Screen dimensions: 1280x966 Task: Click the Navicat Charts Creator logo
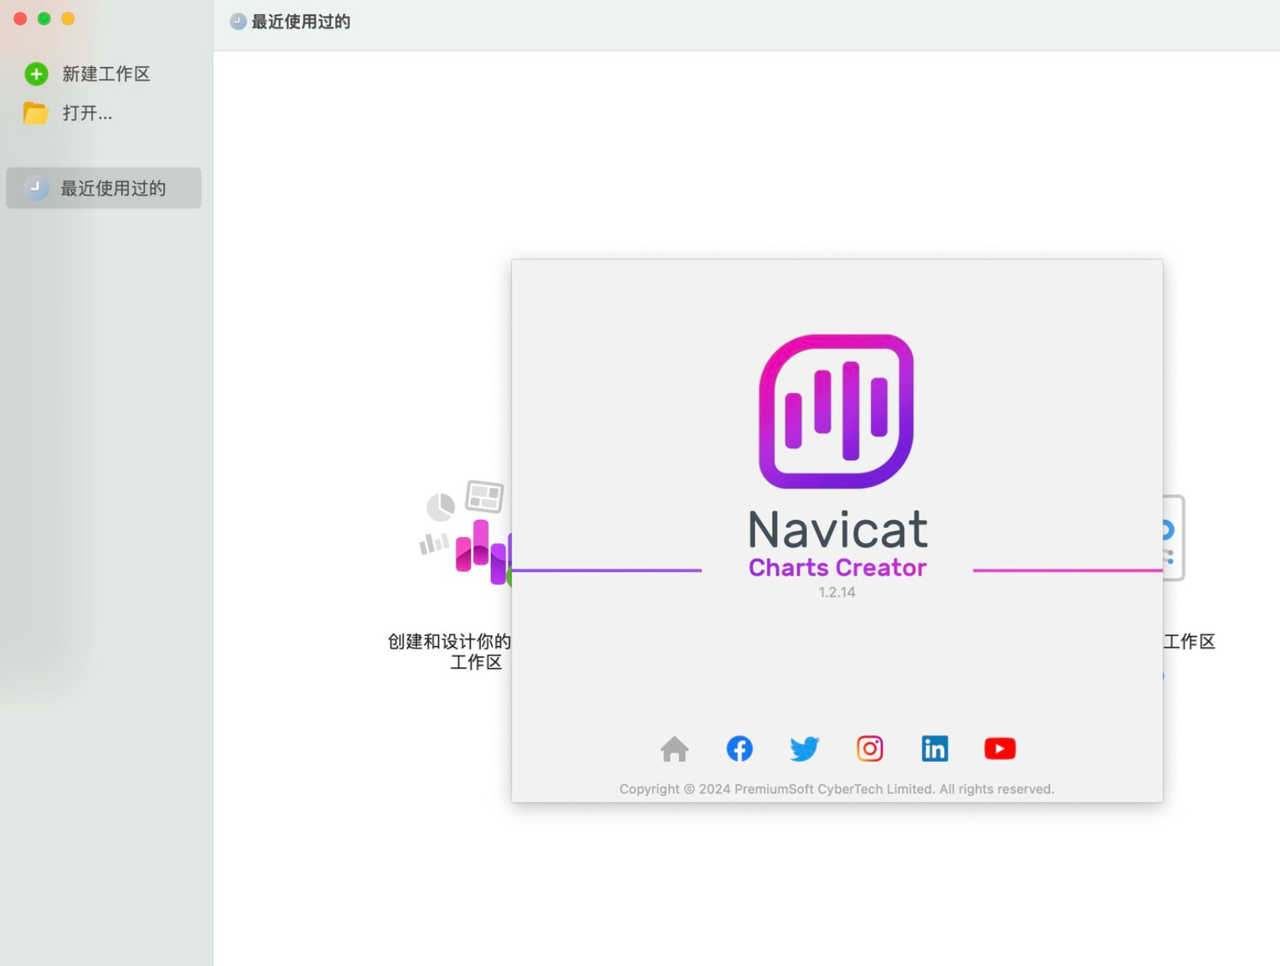pyautogui.click(x=836, y=411)
